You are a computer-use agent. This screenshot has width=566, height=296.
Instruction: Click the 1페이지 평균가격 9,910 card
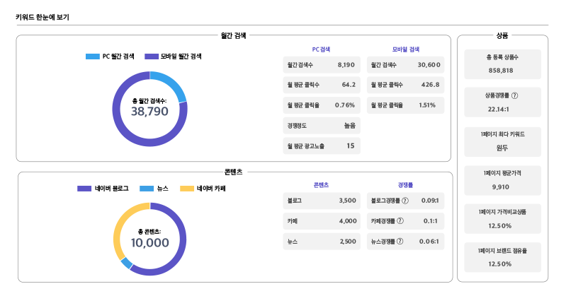(x=502, y=180)
